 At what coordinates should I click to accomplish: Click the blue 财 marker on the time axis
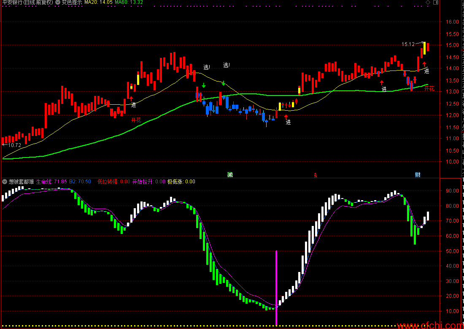pyautogui.click(x=418, y=174)
